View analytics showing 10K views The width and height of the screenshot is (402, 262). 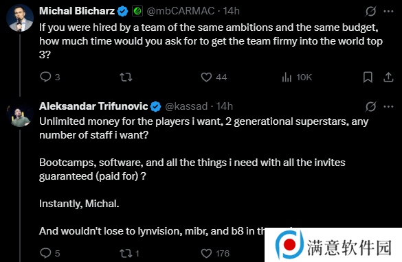(x=297, y=77)
